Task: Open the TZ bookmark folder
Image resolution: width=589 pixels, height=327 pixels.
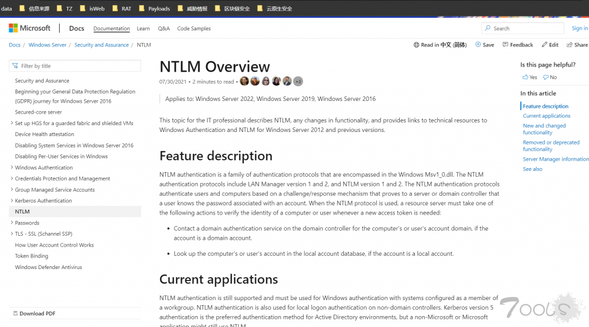Action: tap(64, 8)
